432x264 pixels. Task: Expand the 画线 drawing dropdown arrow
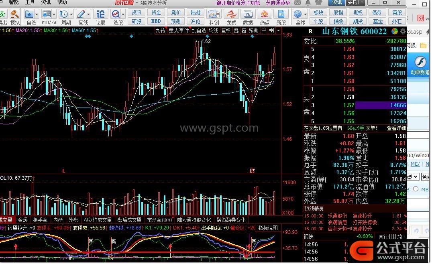pyautogui.click(x=88, y=14)
